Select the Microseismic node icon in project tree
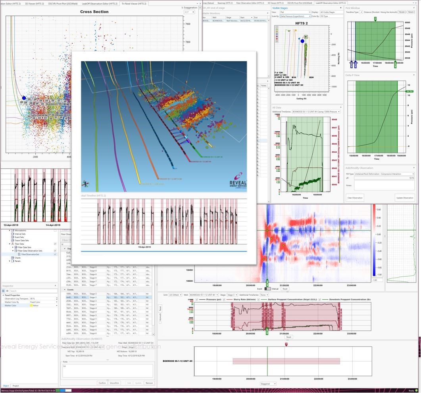Viewport: 421px width, 393px height. [x=13, y=230]
